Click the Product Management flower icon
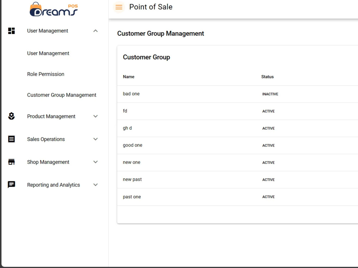This screenshot has height=268, width=358. (x=11, y=116)
